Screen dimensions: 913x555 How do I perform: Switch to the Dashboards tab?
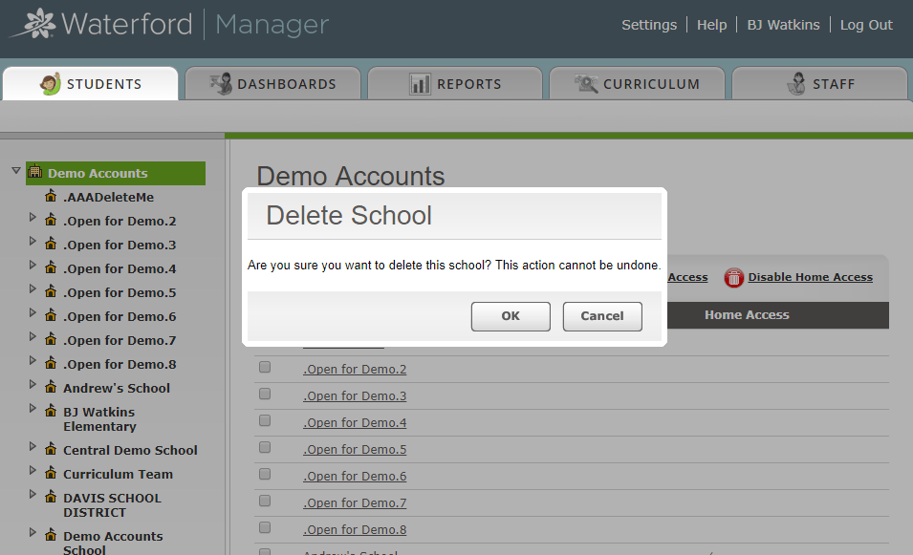pyautogui.click(x=273, y=84)
